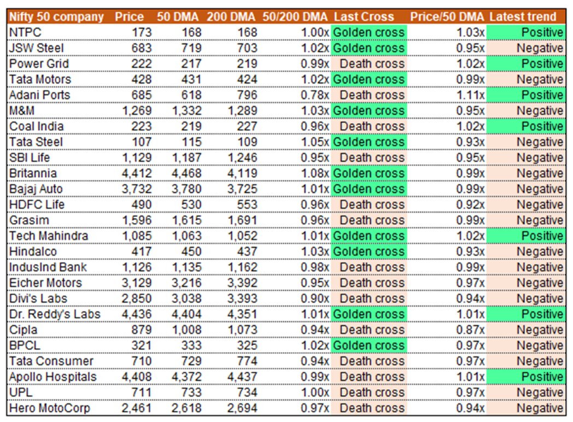Select Hero MotoCorp's price 2,461
This screenshot has height=422, width=573.
137,408
